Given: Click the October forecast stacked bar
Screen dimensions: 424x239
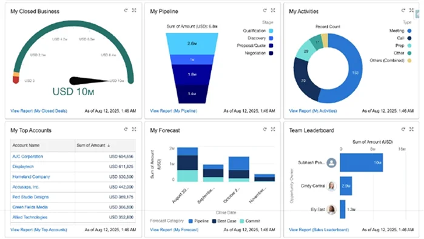Looking at the screenshot, I should [239, 169].
